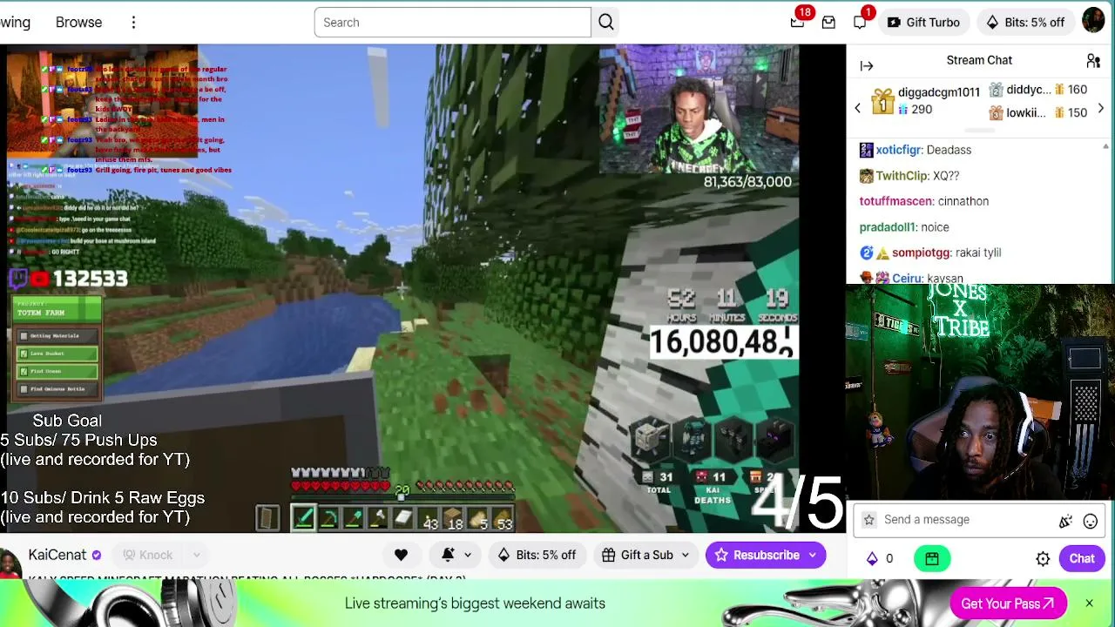1115x627 pixels.
Task: Click Bits: 5% off below the video
Action: [536, 555]
